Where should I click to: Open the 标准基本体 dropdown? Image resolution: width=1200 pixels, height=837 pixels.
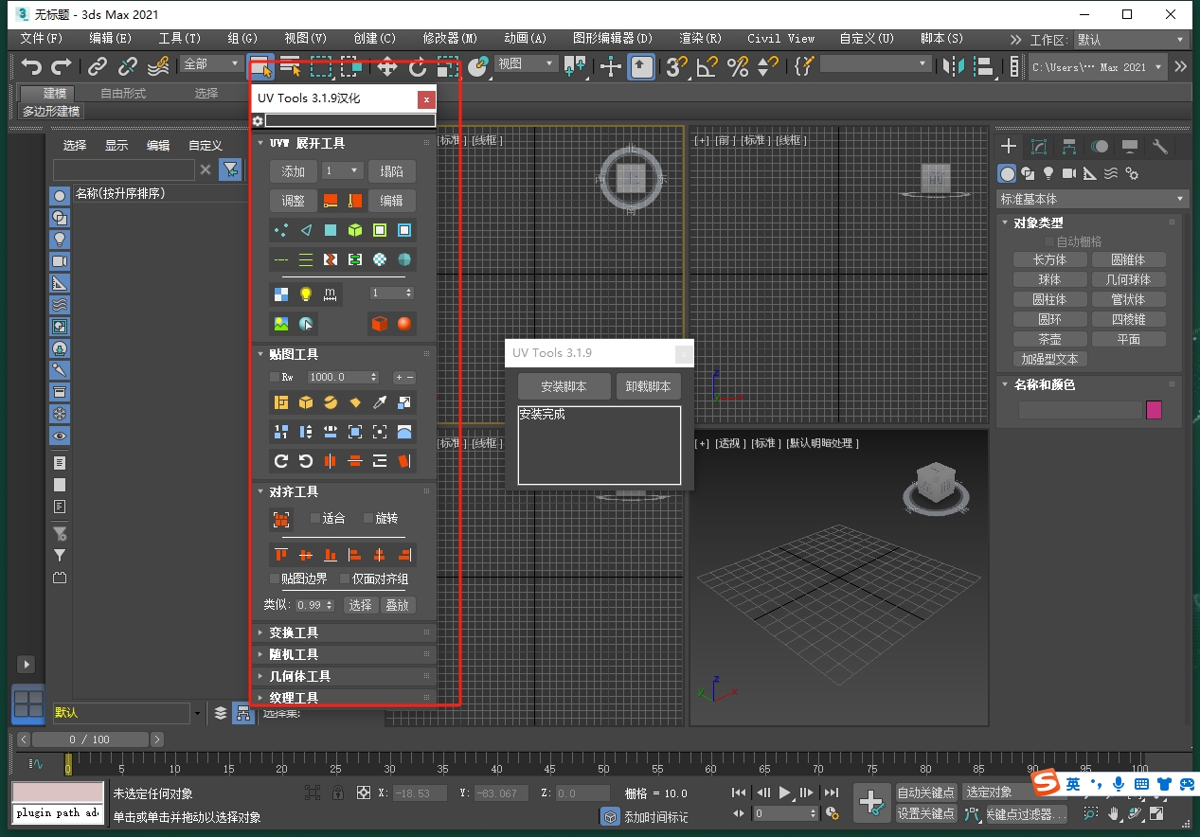(1177, 199)
